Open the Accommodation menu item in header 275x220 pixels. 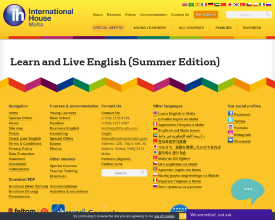[154, 15]
